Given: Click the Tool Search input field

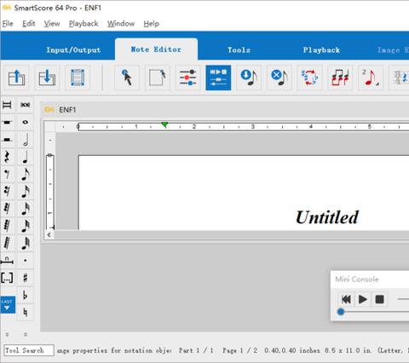Looking at the screenshot, I should click(29, 350).
